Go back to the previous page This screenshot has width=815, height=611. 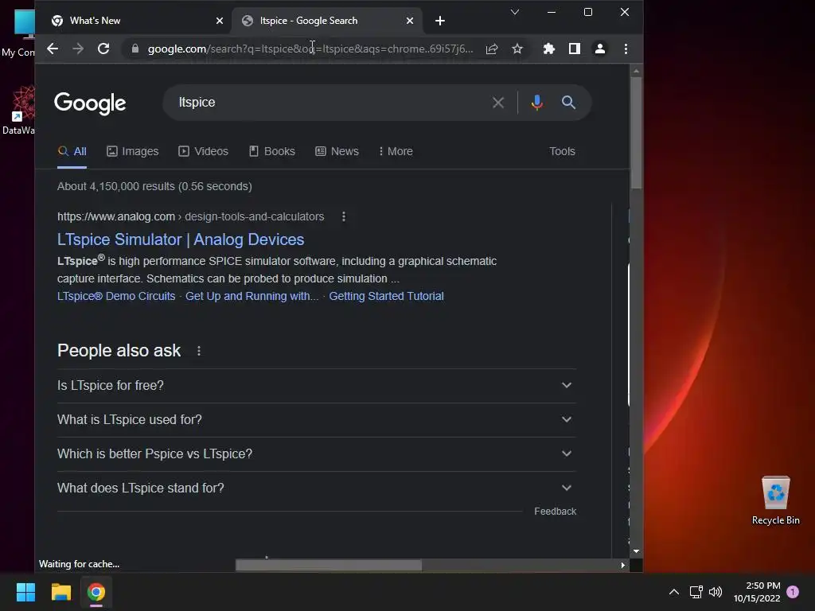pyautogui.click(x=53, y=49)
